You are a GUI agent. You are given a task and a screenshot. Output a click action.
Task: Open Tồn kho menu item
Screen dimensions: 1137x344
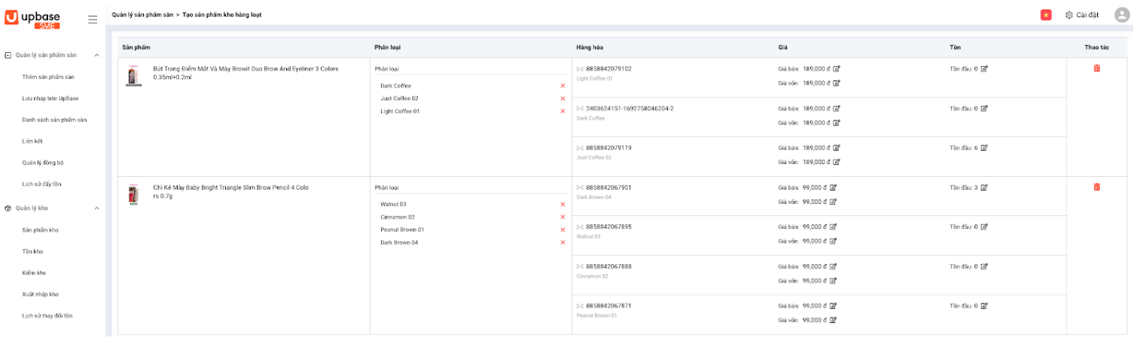click(33, 251)
